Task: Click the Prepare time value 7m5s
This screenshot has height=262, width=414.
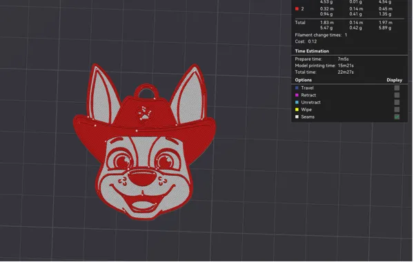Action: point(344,59)
